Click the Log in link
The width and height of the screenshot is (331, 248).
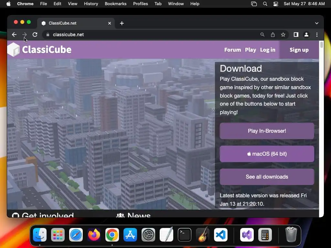point(268,50)
